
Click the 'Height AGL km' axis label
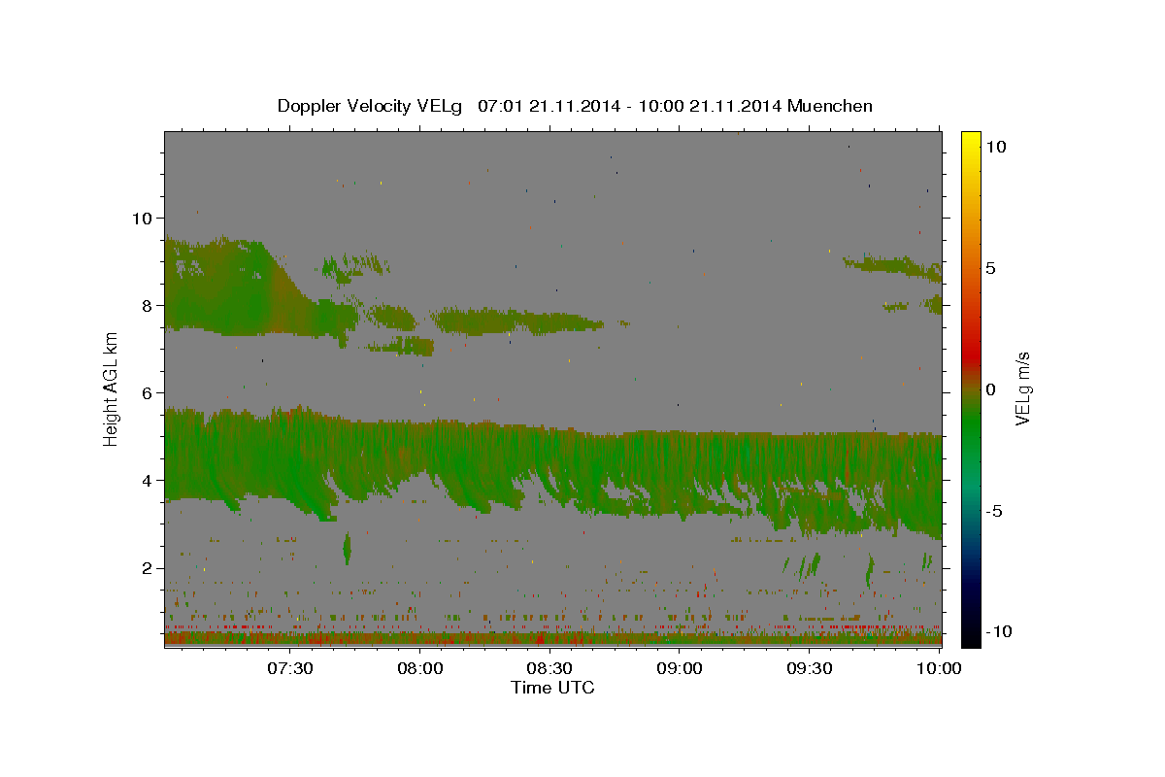click(x=112, y=389)
